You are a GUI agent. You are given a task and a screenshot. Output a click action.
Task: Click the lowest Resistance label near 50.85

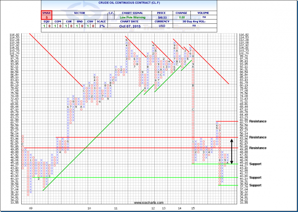coord(257,148)
